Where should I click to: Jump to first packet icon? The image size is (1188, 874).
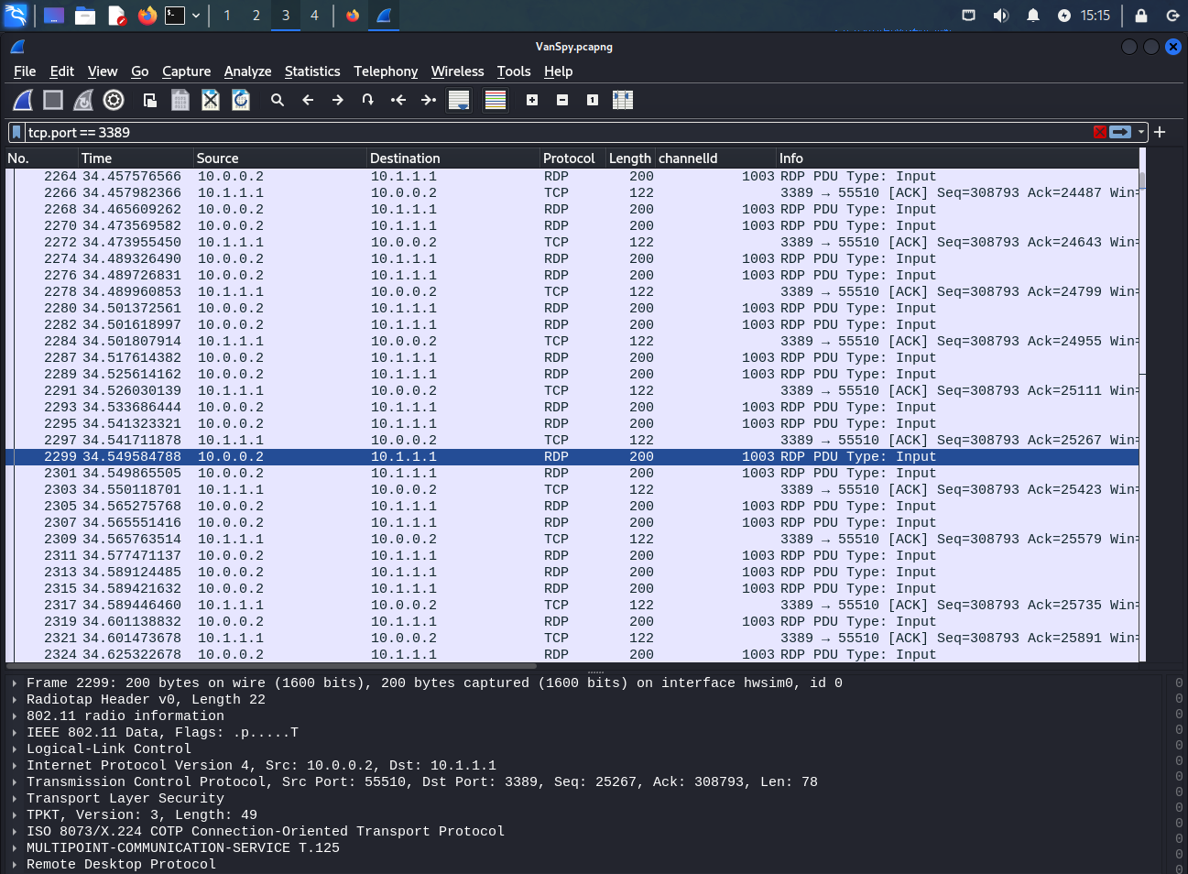(398, 100)
